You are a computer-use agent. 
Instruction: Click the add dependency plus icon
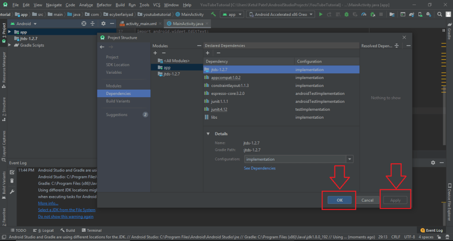207,53
